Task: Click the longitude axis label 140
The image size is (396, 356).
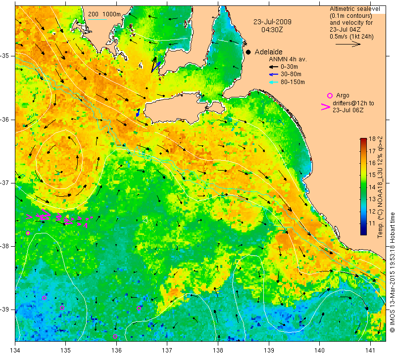Action: click(320, 350)
